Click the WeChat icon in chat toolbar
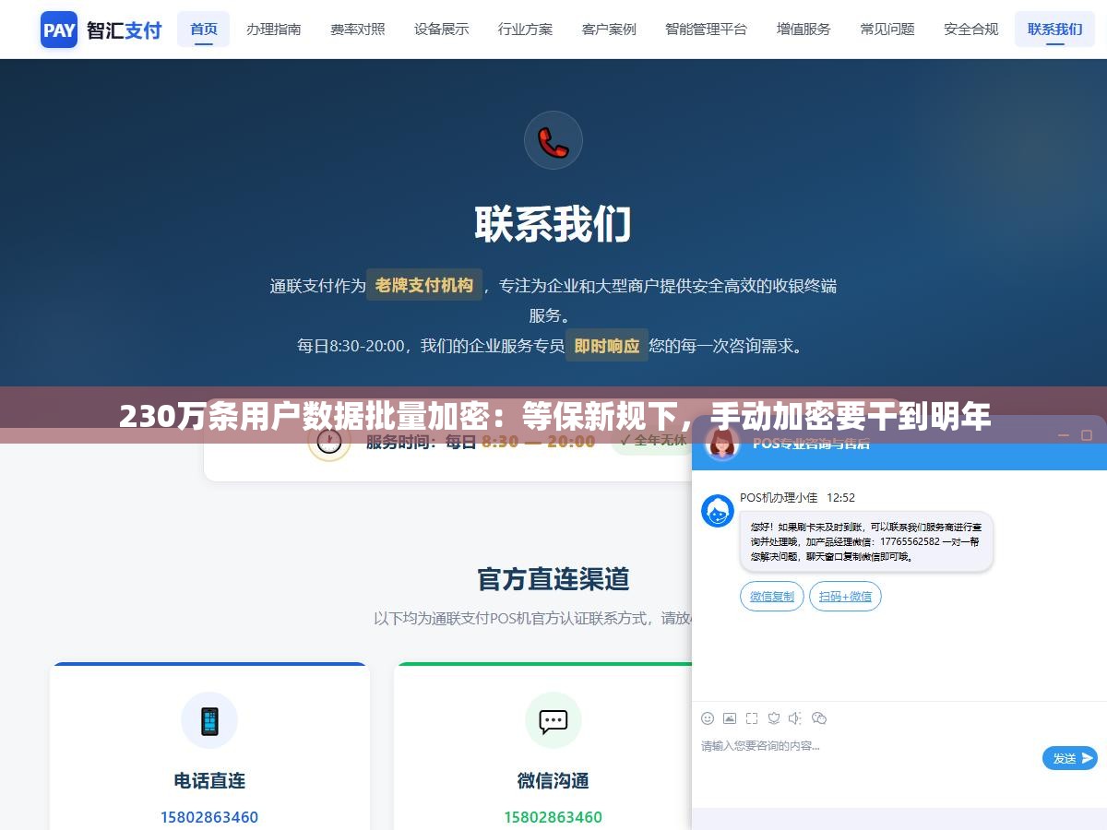This screenshot has width=1107, height=830. [818, 717]
